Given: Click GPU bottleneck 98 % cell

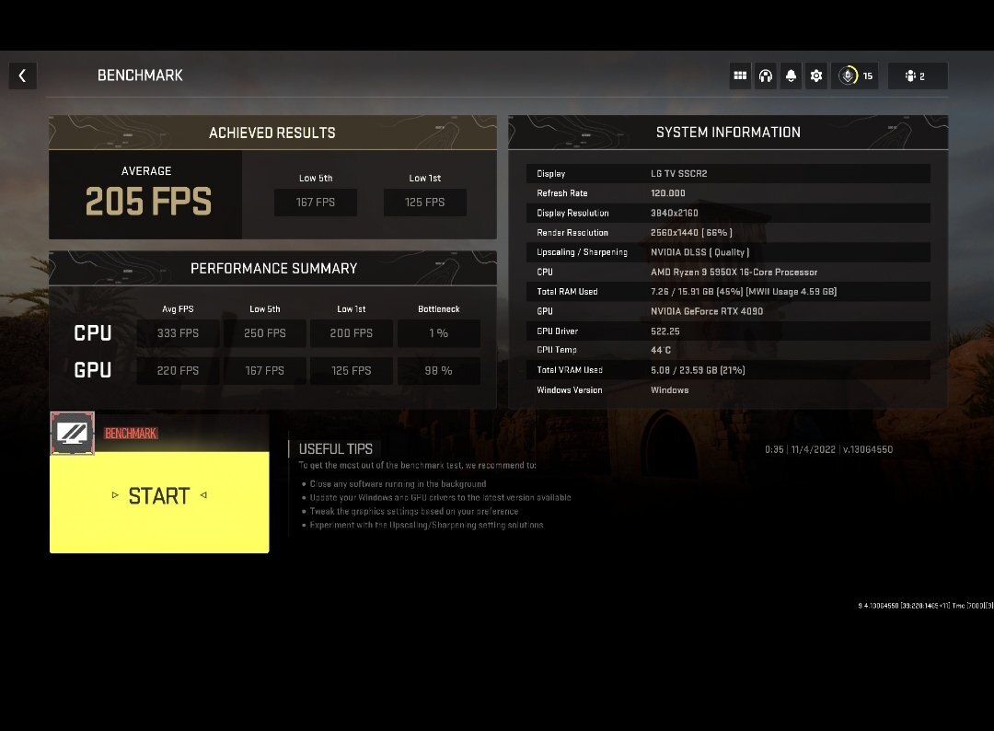Looking at the screenshot, I should coord(439,371).
